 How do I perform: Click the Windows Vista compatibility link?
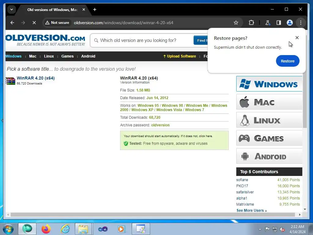tap(169, 110)
